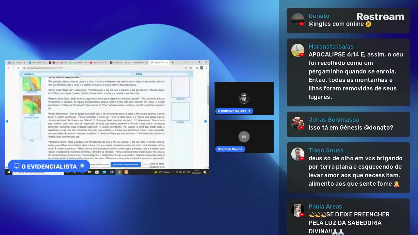Click the Maranata Isaías username
The width and height of the screenshot is (418, 235).
click(331, 47)
